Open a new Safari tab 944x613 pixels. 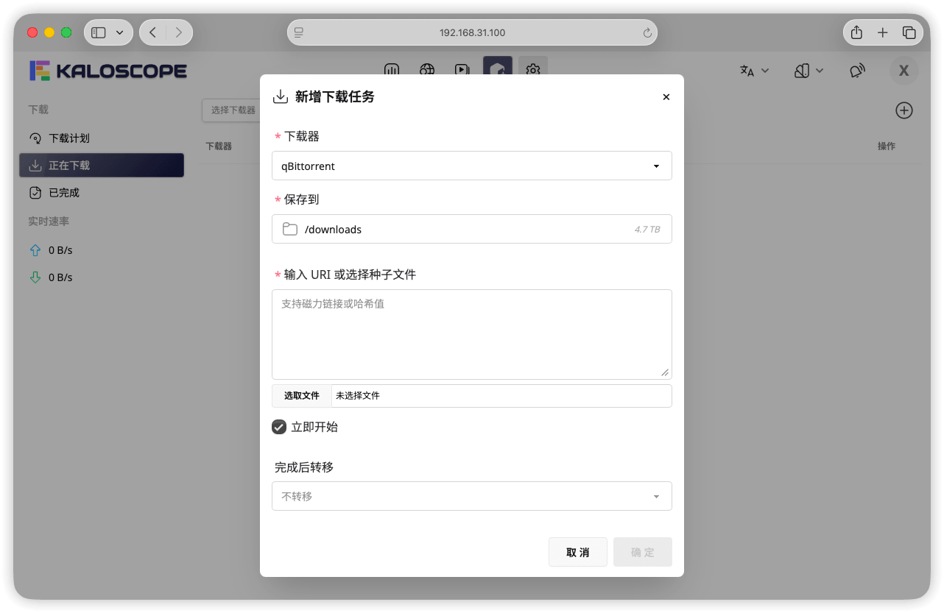[x=883, y=32]
